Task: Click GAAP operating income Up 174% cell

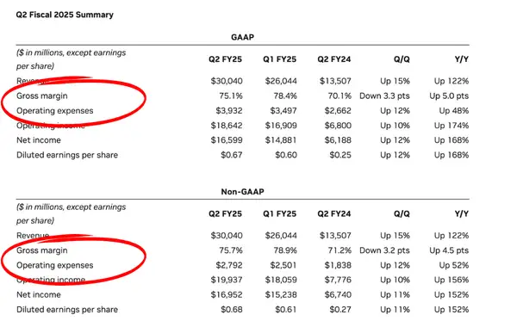Action: (x=451, y=126)
